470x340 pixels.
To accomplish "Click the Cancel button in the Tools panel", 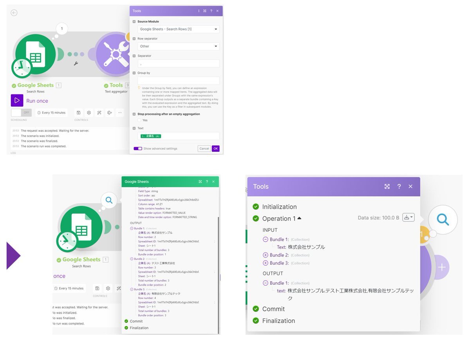I will (204, 149).
